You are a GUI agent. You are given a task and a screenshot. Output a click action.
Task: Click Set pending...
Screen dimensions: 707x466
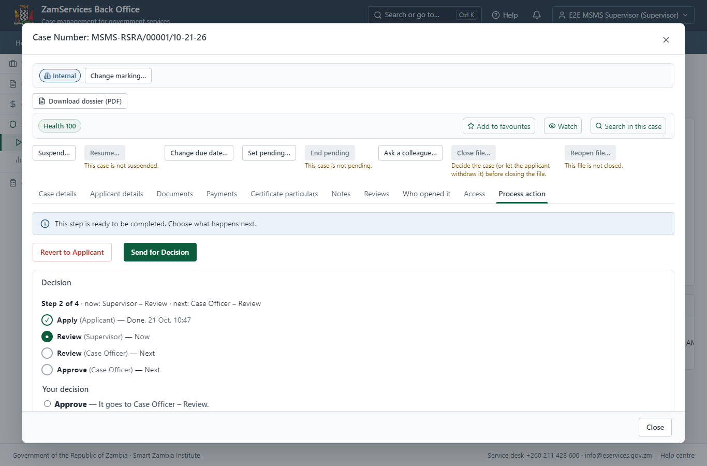(x=269, y=153)
